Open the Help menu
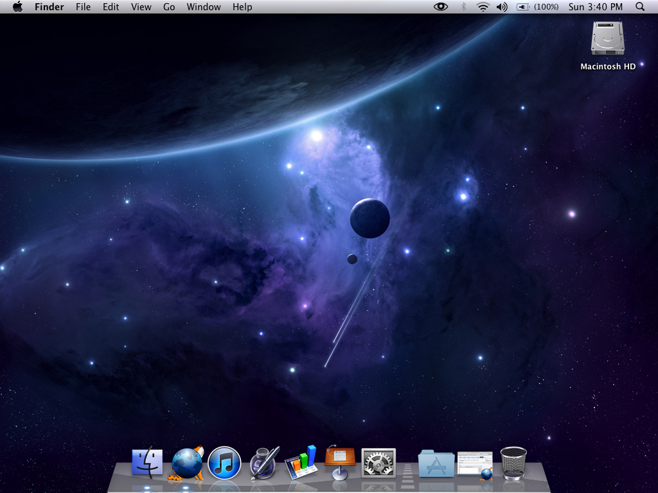The height and width of the screenshot is (493, 658). [242, 6]
